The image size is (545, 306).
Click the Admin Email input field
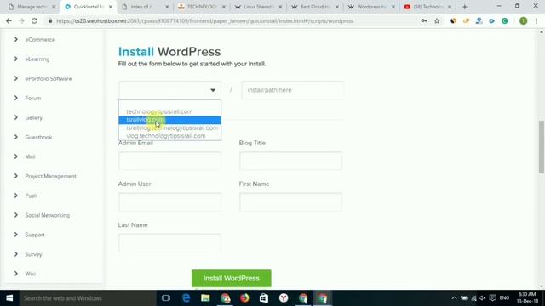[x=169, y=161]
